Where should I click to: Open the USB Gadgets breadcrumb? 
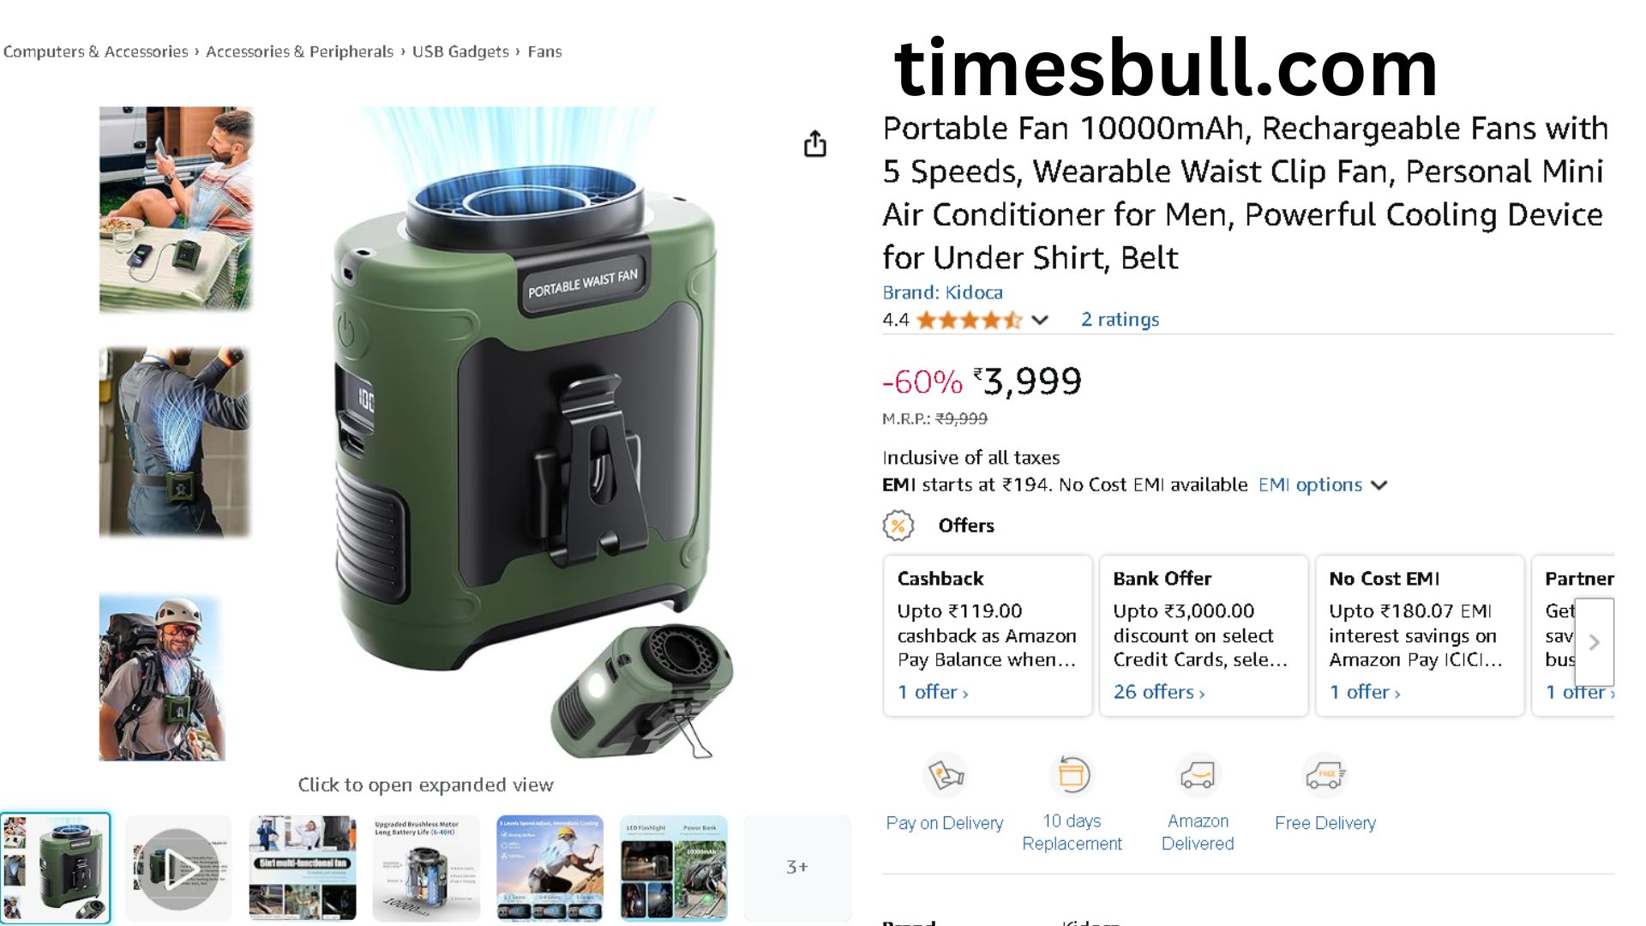(x=460, y=51)
